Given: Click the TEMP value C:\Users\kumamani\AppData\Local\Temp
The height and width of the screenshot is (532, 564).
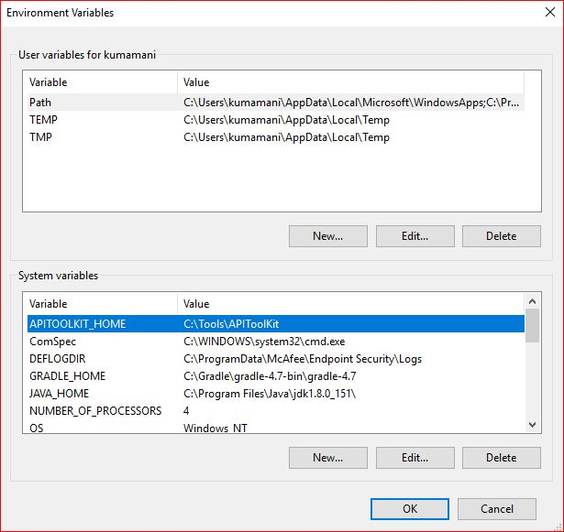Looking at the screenshot, I should coord(286,120).
